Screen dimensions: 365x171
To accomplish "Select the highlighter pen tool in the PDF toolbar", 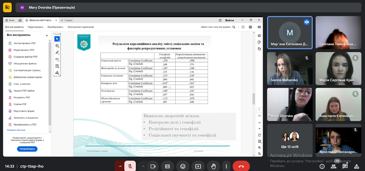I will [57, 52].
